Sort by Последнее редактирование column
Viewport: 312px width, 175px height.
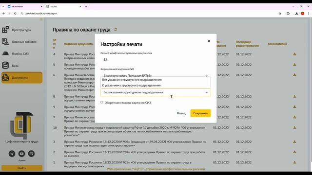click(247, 44)
